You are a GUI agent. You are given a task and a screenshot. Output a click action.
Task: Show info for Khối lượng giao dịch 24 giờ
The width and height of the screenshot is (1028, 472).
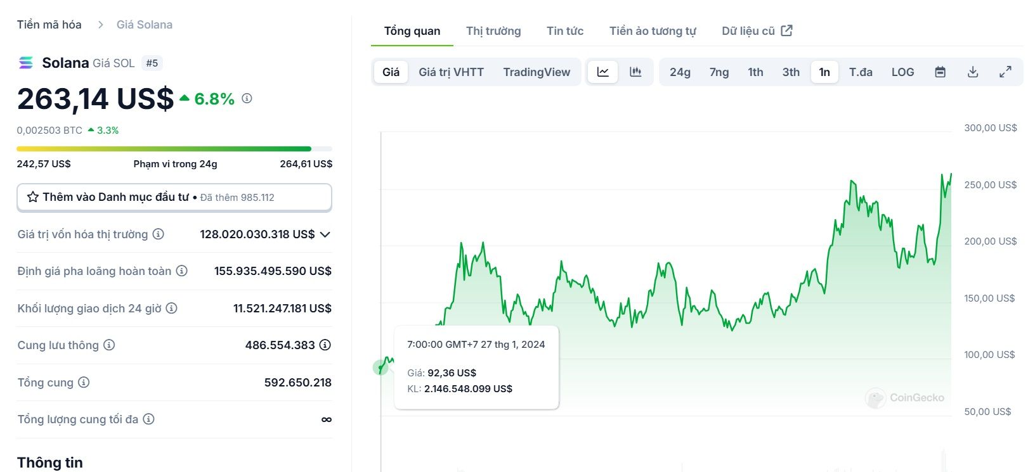[172, 308]
